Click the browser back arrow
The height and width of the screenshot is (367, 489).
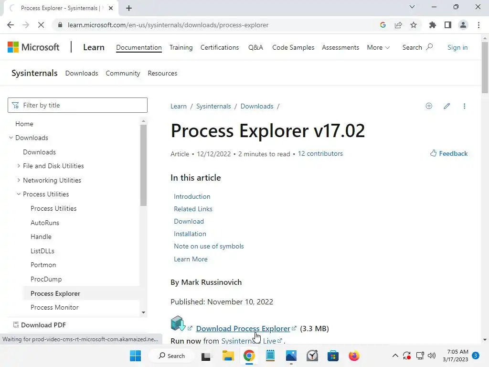(11, 25)
